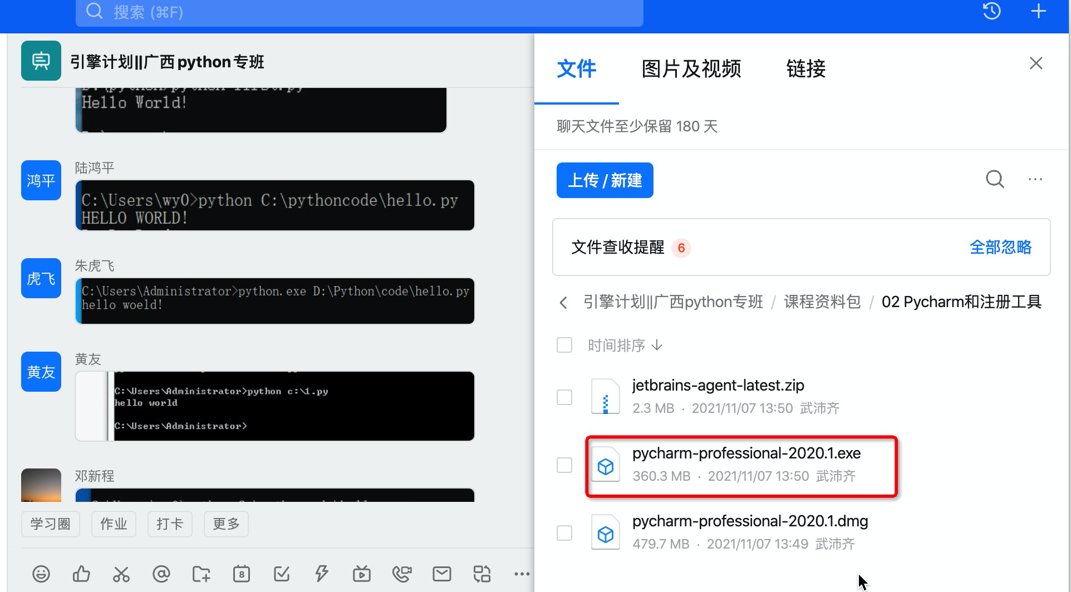Open 鸿平 user avatar
The image size is (1071, 592).
click(x=41, y=180)
